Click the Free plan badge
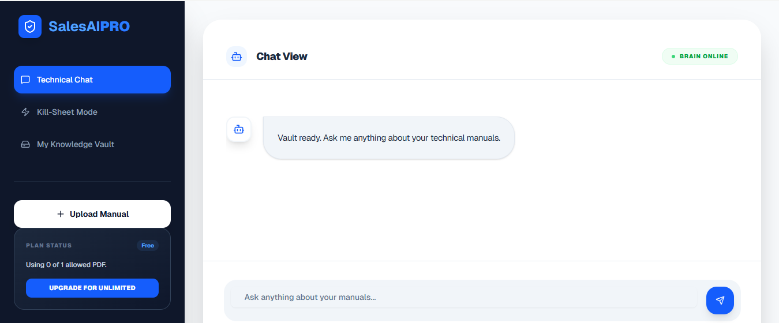This screenshot has height=323, width=779. click(x=148, y=246)
